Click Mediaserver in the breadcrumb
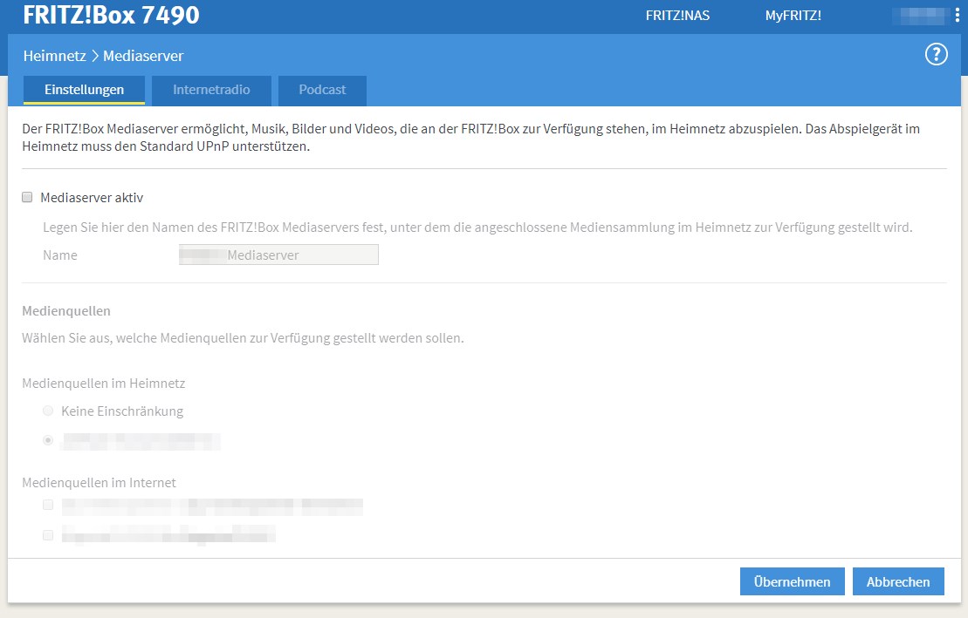The height and width of the screenshot is (618, 968). point(143,56)
